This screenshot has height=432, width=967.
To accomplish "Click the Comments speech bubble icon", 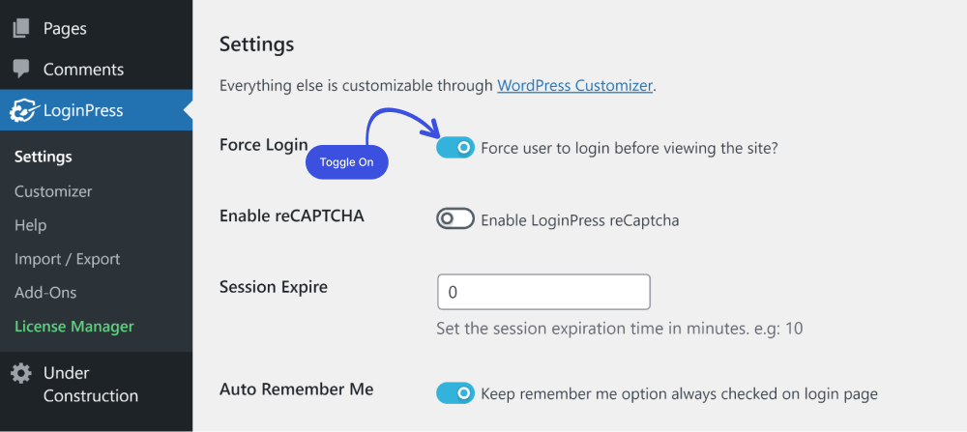I will click(x=21, y=69).
